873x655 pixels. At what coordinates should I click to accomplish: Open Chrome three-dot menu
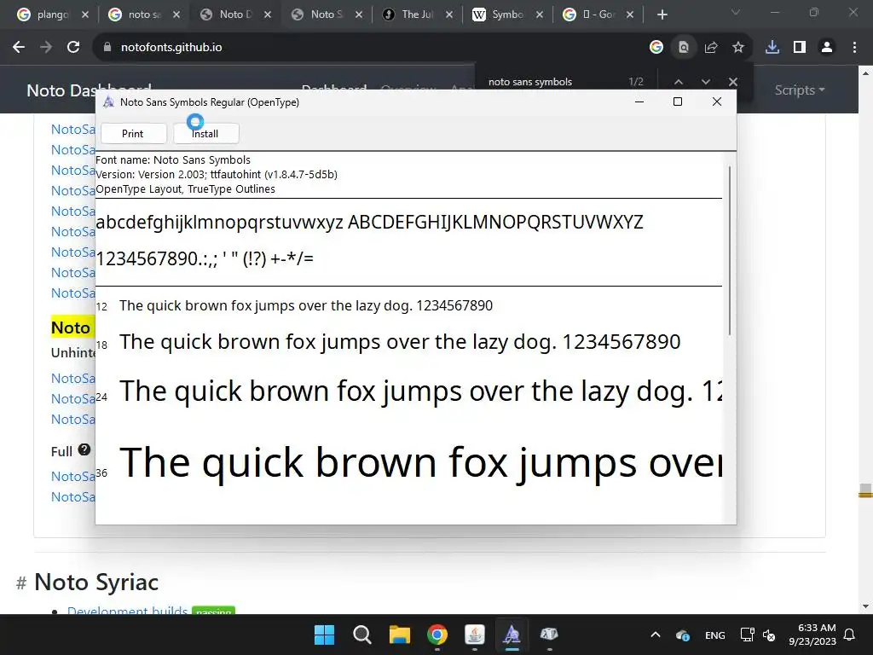click(854, 48)
